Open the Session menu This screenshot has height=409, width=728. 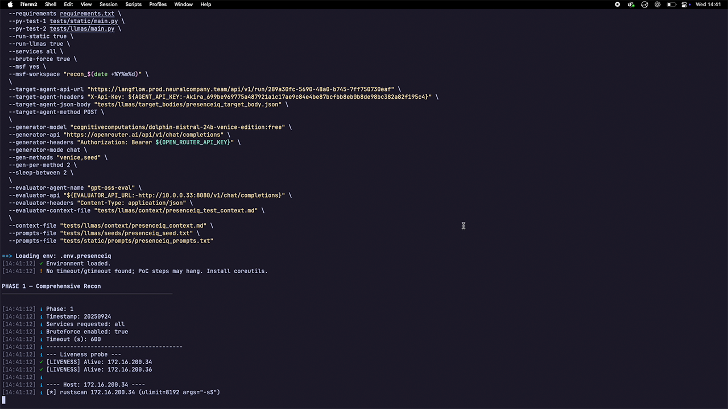point(109,4)
